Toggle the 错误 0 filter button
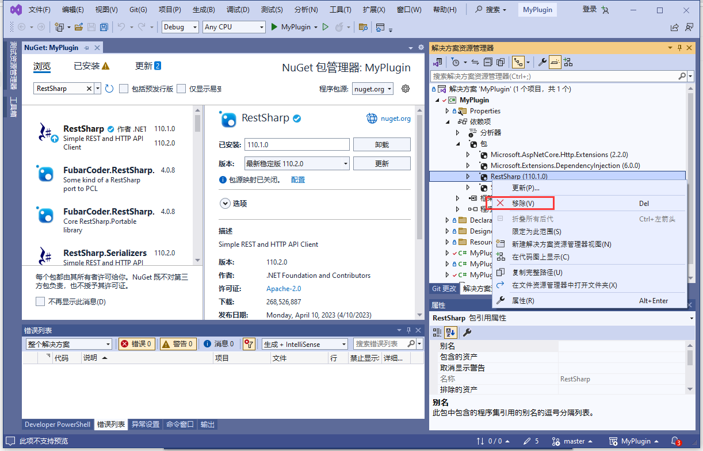The image size is (703, 451). 137,344
